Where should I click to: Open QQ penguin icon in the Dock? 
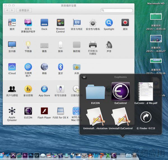pos(90,156)
